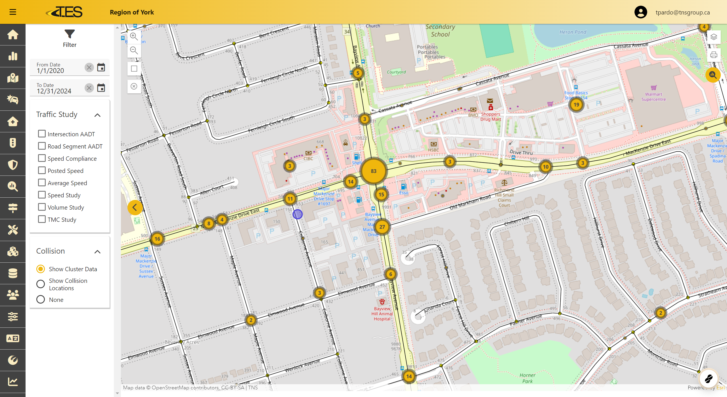
Task: Click the Filter funnel icon
Action: click(70, 34)
